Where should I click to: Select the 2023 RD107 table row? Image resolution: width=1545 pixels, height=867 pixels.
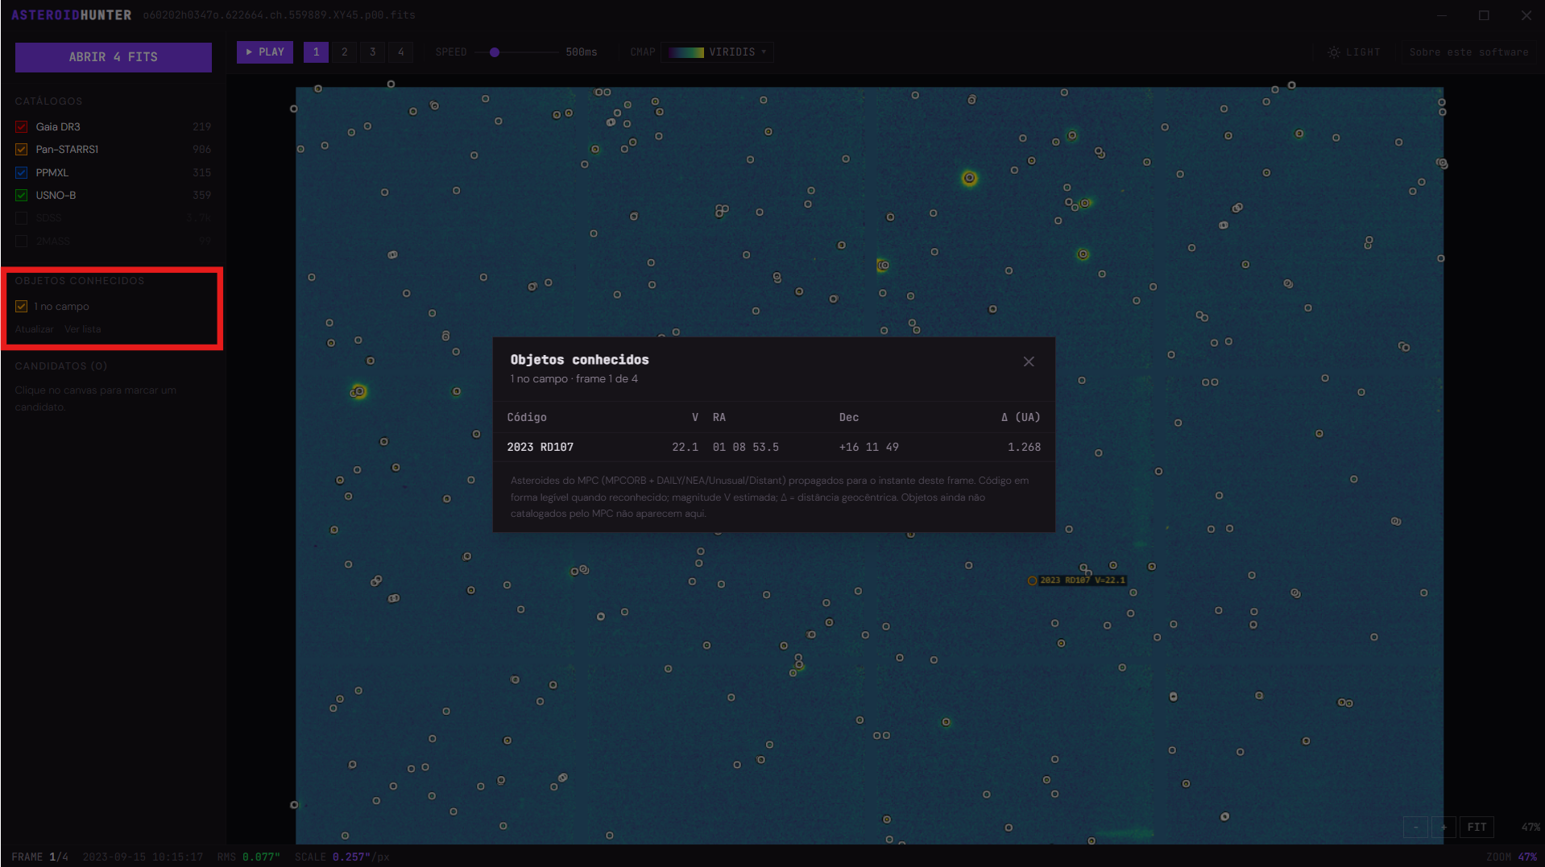(x=774, y=447)
